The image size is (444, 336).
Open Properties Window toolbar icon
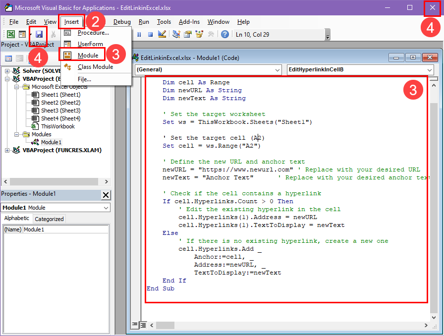click(x=188, y=34)
